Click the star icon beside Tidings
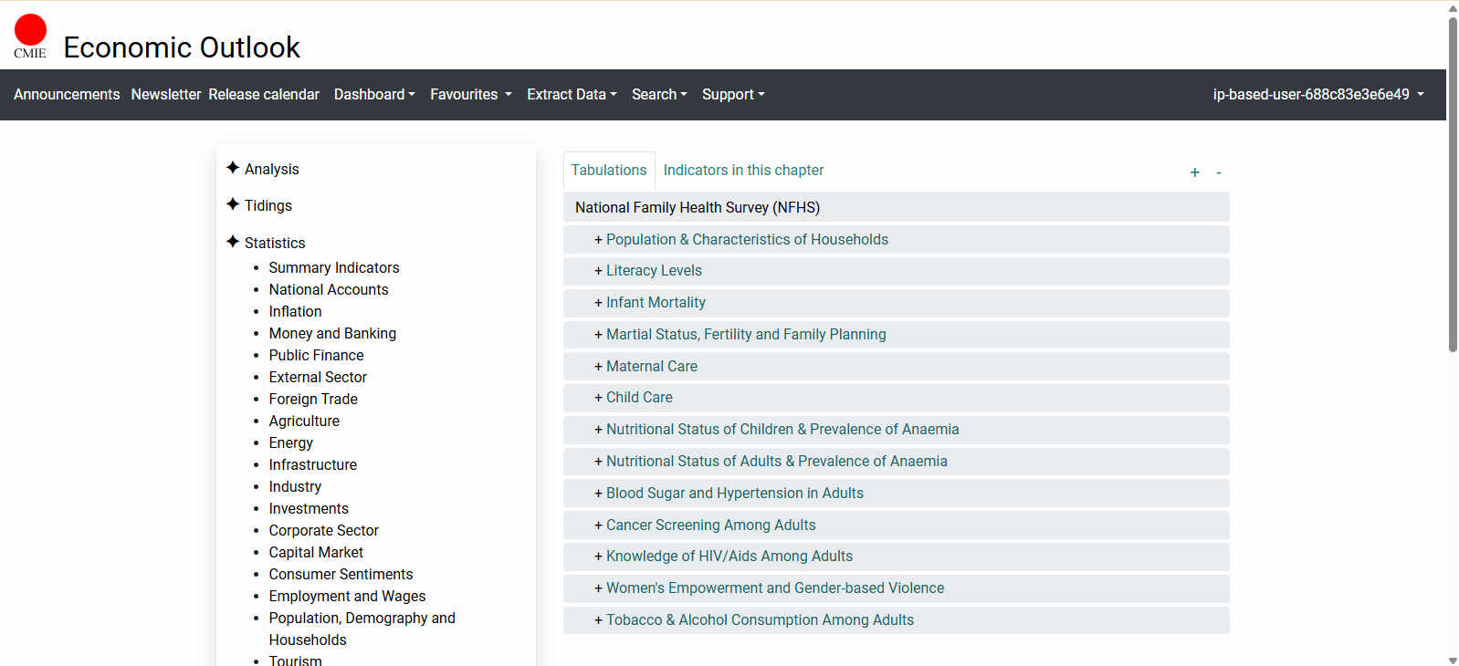Viewport: 1459px width, 666px height. tap(233, 204)
